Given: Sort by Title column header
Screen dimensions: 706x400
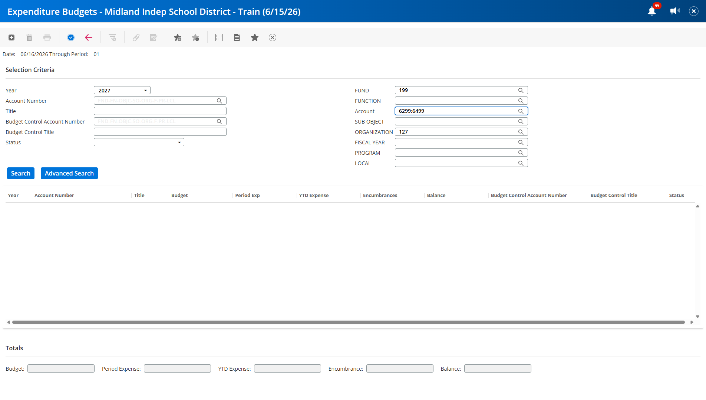Looking at the screenshot, I should tap(139, 195).
